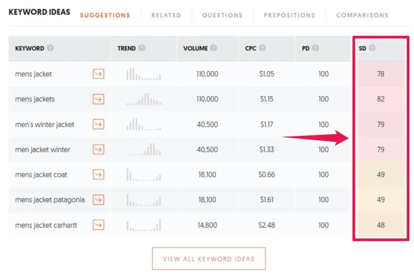Click arrow icon beside mens jacket carhartt
414x275 pixels.
98,225
